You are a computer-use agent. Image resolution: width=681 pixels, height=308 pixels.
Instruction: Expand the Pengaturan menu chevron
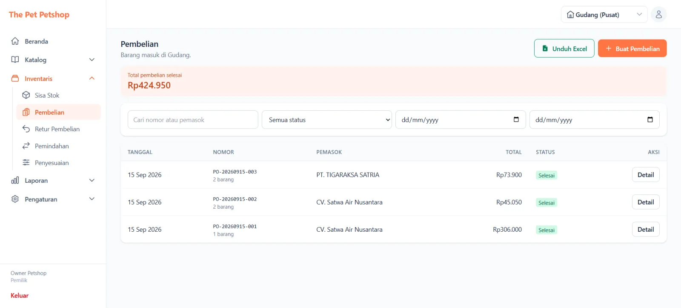click(x=92, y=199)
